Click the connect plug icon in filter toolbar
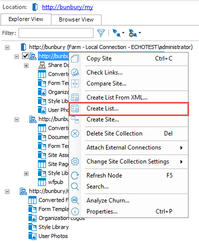Image resolution: width=199 pixels, height=243 pixels. (116, 33)
